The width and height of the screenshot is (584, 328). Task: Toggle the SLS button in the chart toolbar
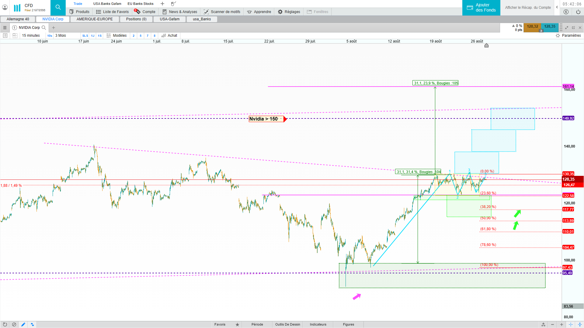click(85, 36)
